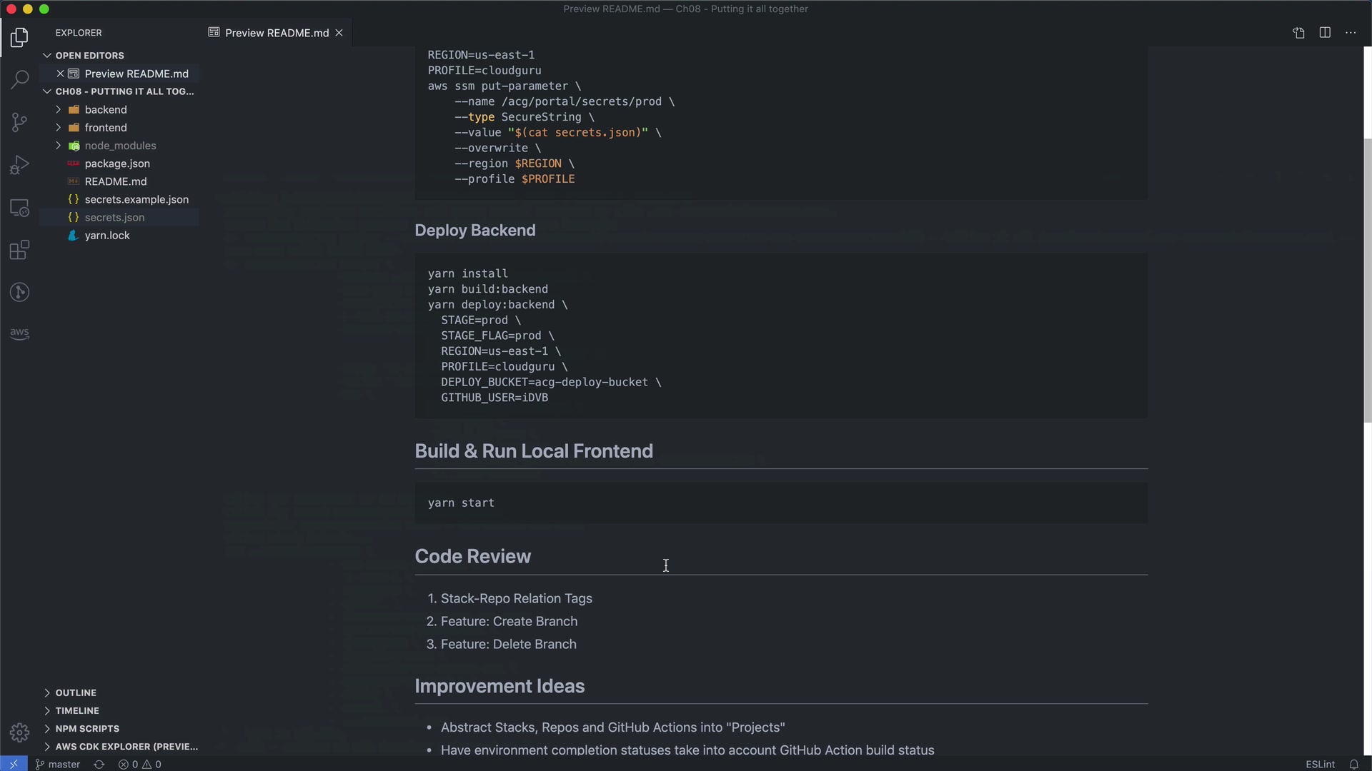Screen dimensions: 1372x771
Task: Open the Source Control view
Action: [19, 122]
